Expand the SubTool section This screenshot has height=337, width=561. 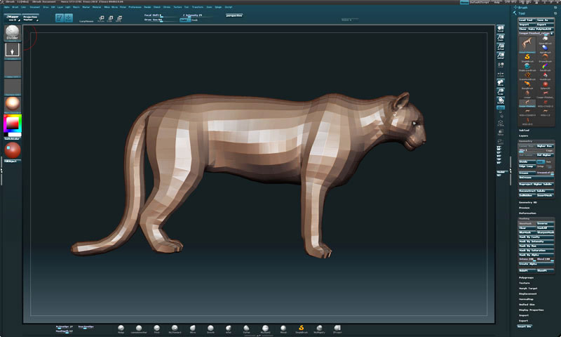(x=524, y=131)
